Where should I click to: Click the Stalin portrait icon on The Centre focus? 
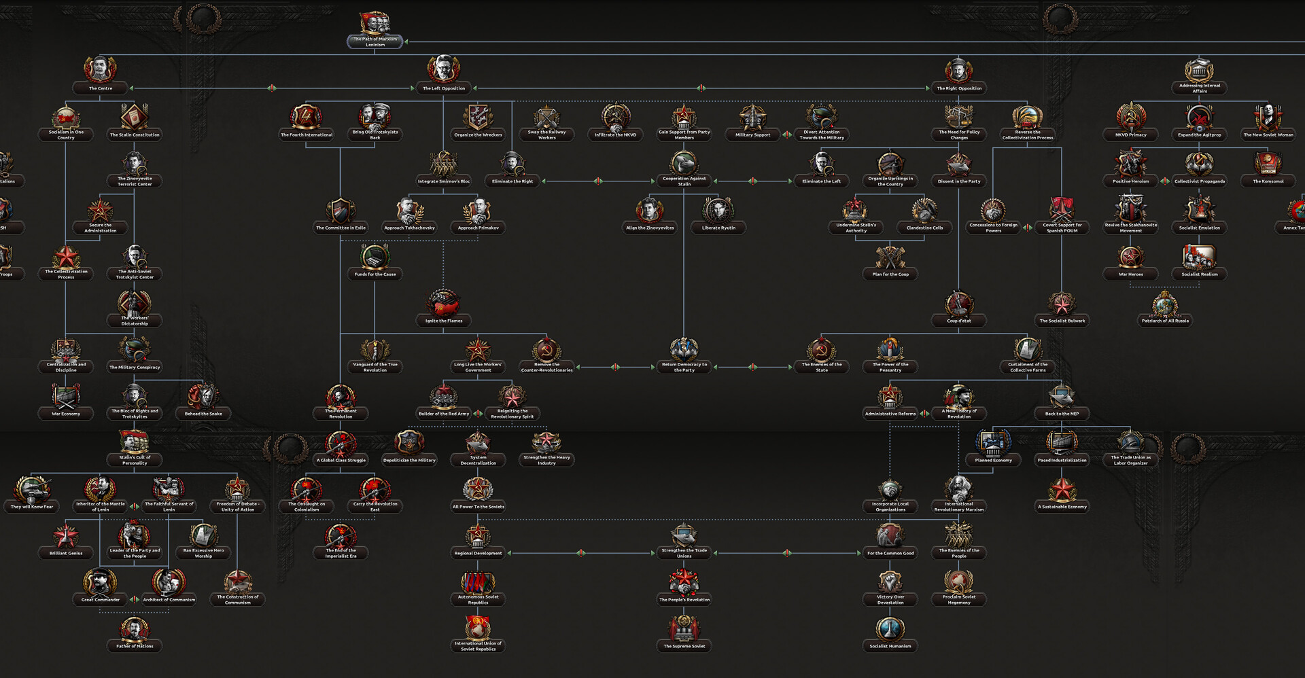tap(100, 69)
